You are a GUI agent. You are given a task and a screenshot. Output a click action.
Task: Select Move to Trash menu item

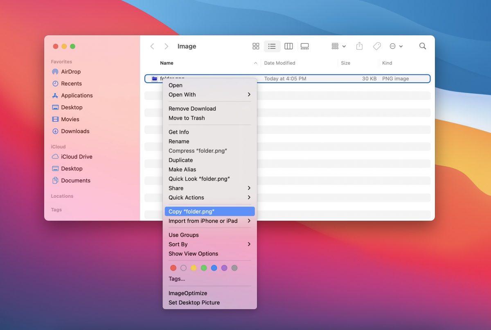(187, 118)
